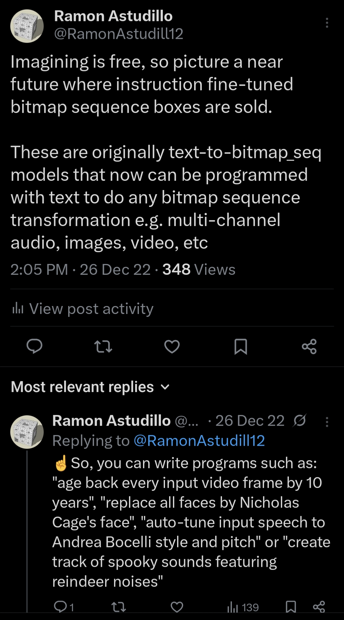Repost the main bitmap sequence post
The height and width of the screenshot is (620, 344).
coord(103,346)
